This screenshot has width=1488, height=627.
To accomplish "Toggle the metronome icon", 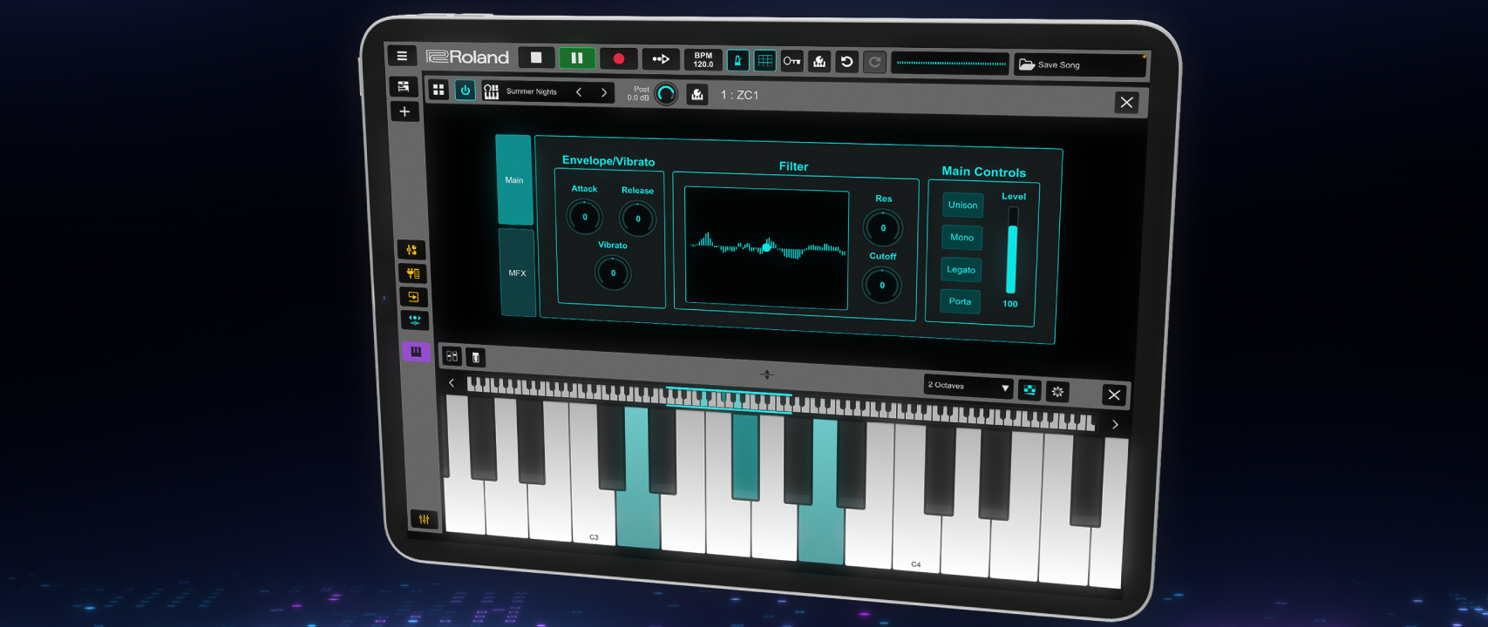I will (737, 60).
